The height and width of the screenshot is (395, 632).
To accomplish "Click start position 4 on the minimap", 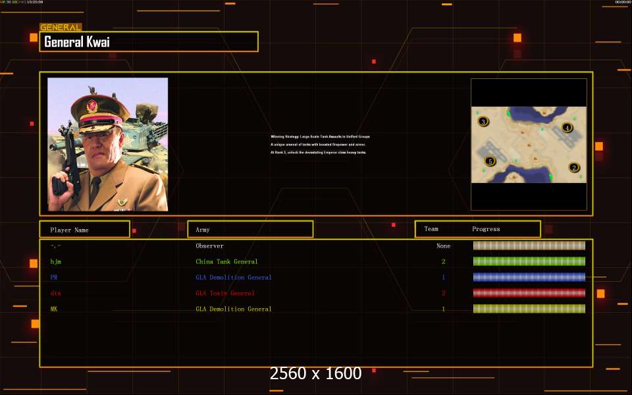I will 567,128.
